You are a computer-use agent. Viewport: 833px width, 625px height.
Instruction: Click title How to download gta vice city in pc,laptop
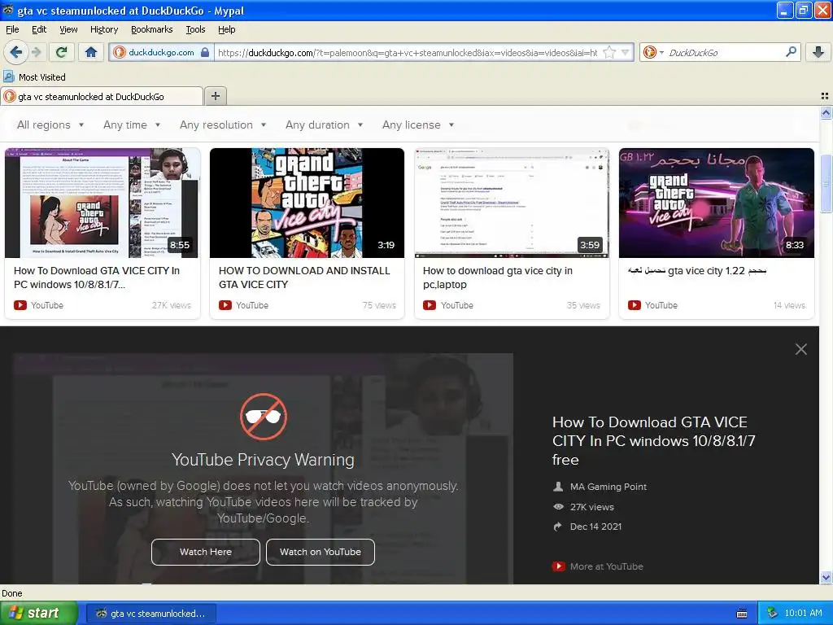click(498, 278)
